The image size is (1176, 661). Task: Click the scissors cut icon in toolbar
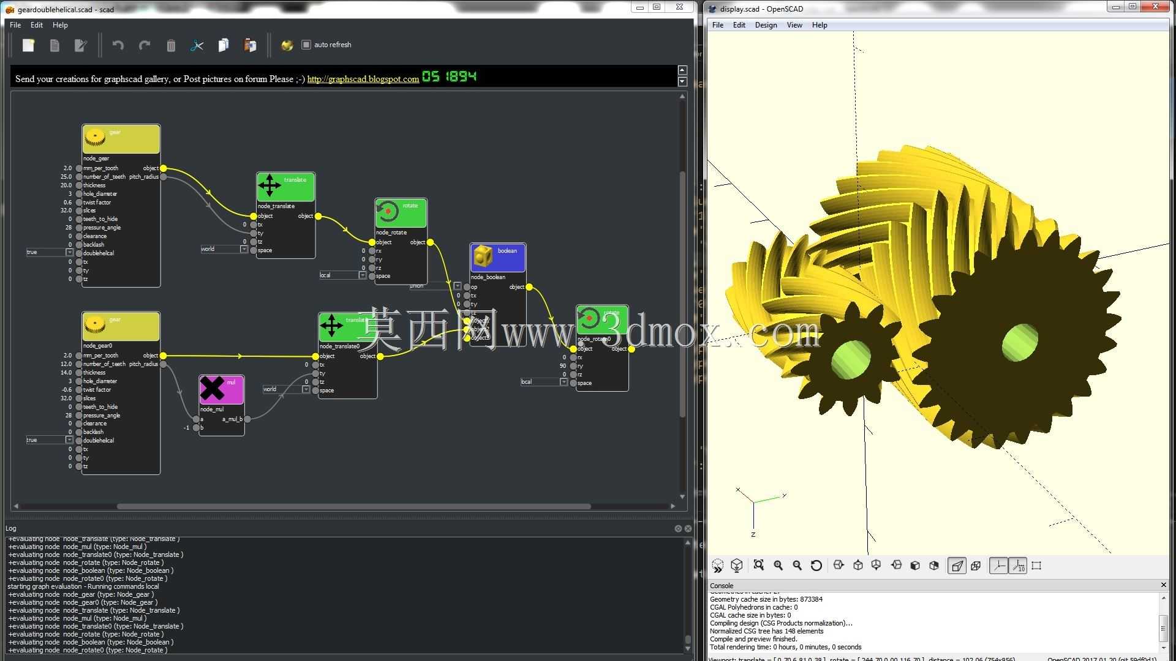197,45
